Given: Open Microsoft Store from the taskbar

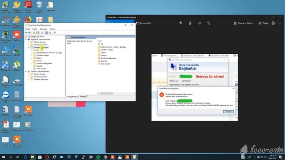Looking at the screenshot, I should (x=40, y=157).
